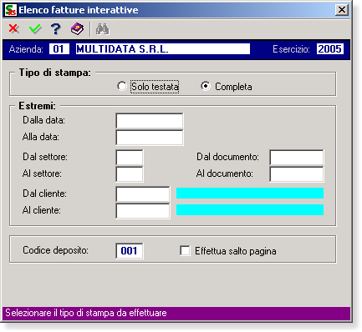Select the Solo testata radio button
362x332 pixels.
coord(122,86)
